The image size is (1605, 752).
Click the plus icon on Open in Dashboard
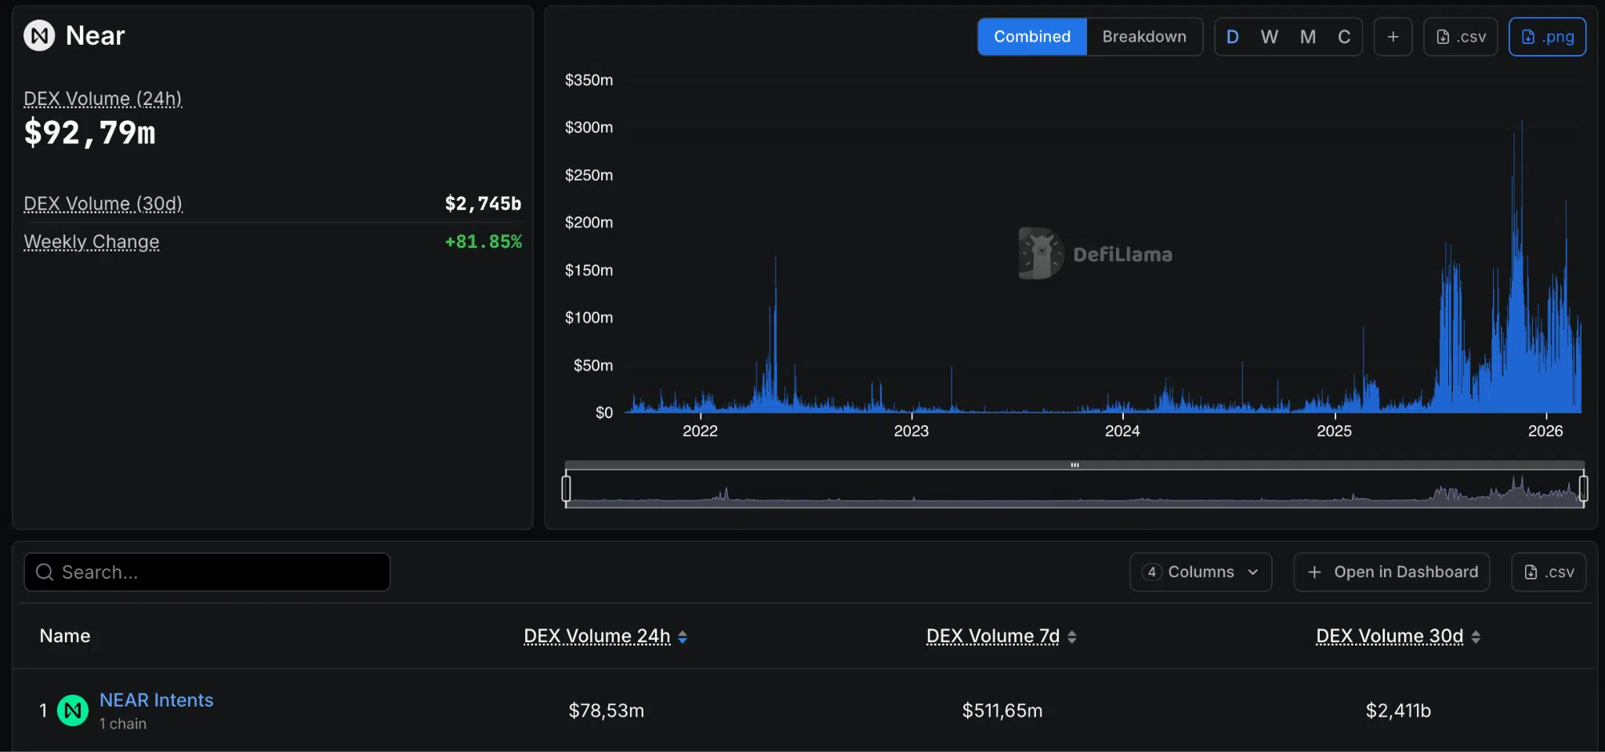point(1313,572)
